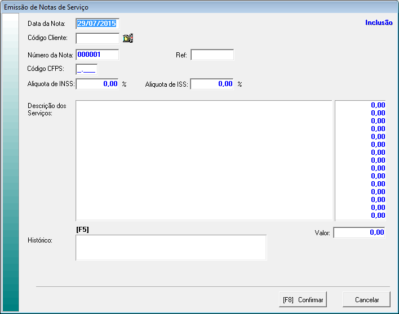Click the Cancelar button

point(367,300)
